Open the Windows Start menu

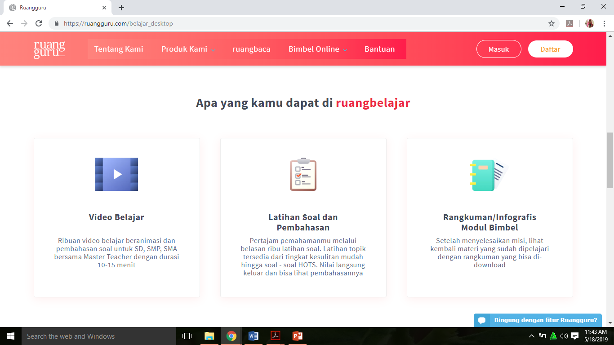[x=11, y=336]
